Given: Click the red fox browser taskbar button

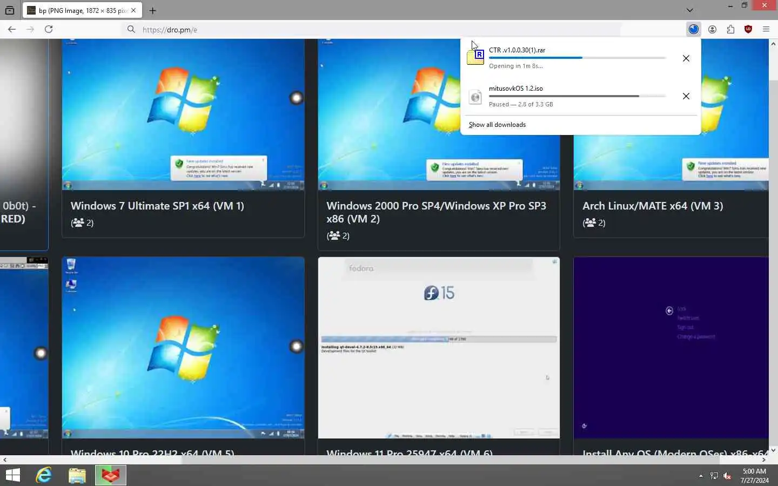Looking at the screenshot, I should point(111,475).
